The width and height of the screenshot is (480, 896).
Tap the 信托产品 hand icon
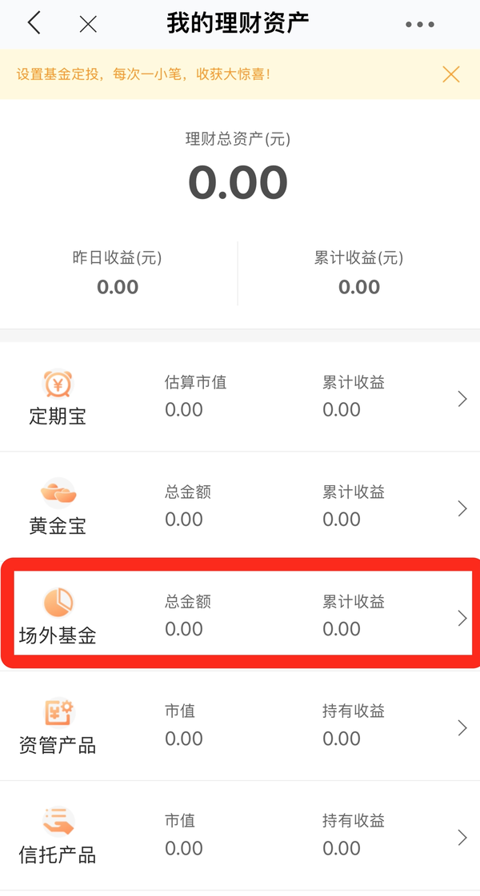click(x=58, y=822)
